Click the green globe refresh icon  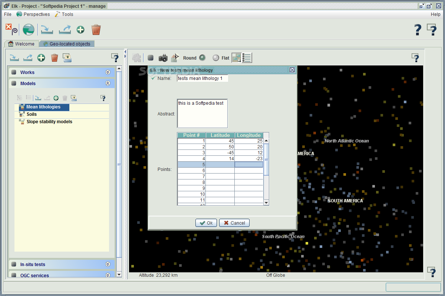coord(29,30)
